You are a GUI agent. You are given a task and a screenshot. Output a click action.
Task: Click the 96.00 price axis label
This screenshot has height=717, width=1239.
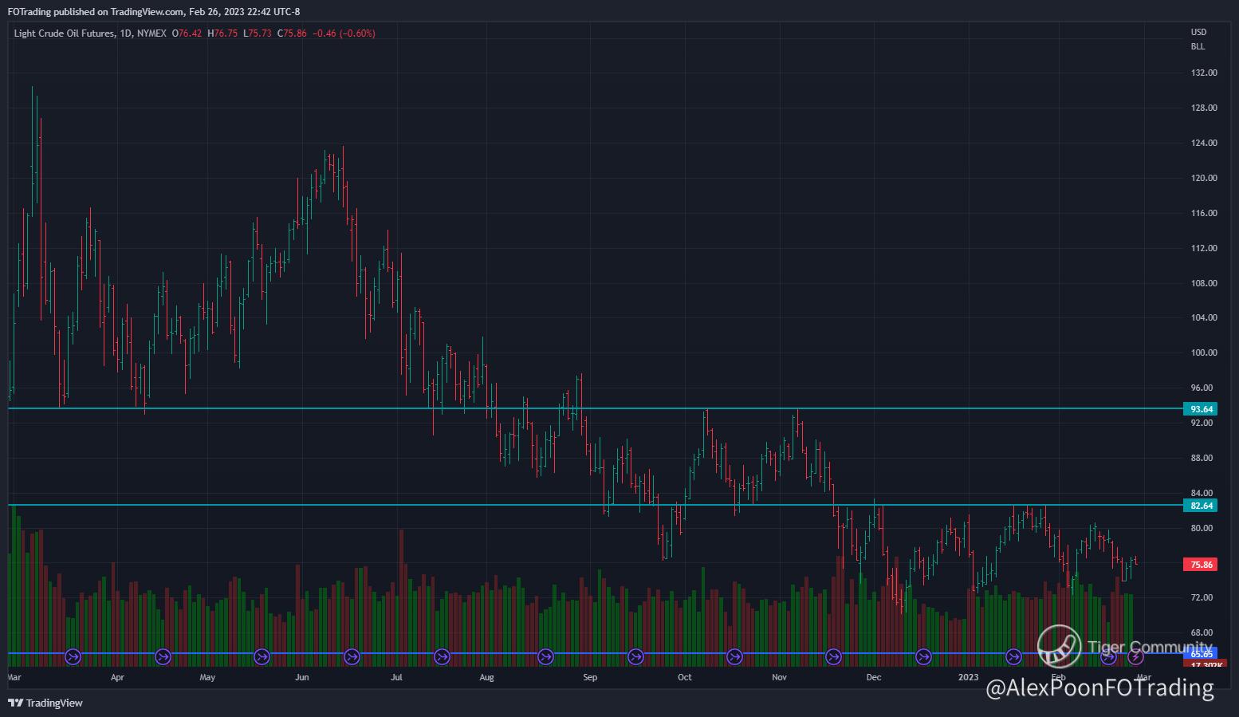1202,388
